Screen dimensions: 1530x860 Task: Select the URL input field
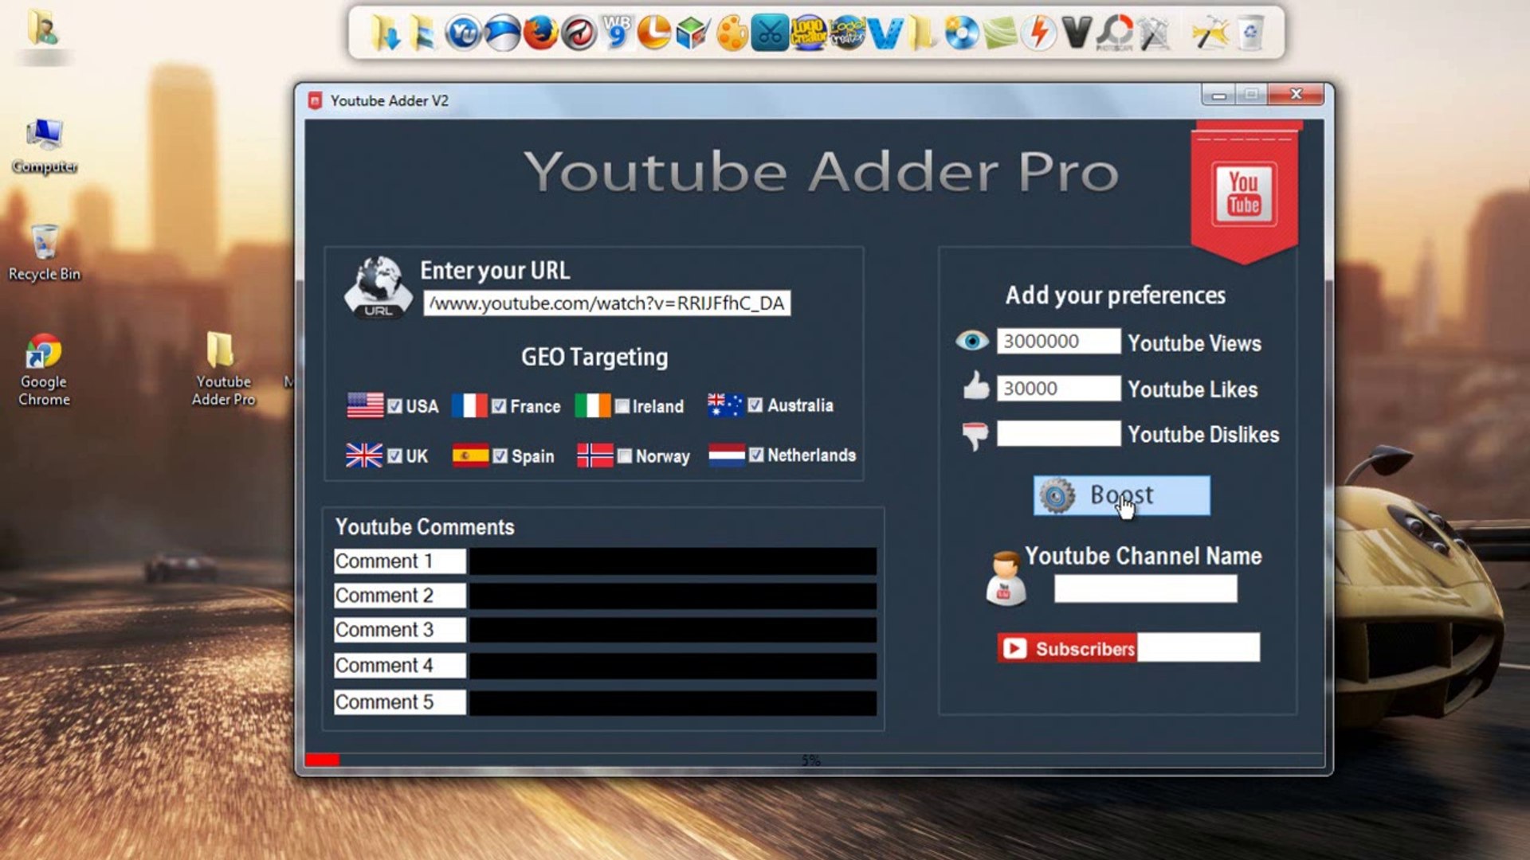tap(607, 303)
